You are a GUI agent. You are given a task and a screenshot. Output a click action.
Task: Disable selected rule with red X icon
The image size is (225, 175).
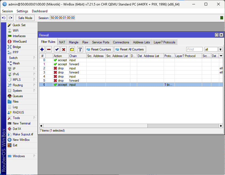64,49
